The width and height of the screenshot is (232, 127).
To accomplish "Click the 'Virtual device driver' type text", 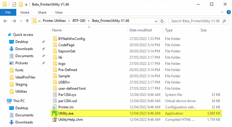I will coord(180,101).
